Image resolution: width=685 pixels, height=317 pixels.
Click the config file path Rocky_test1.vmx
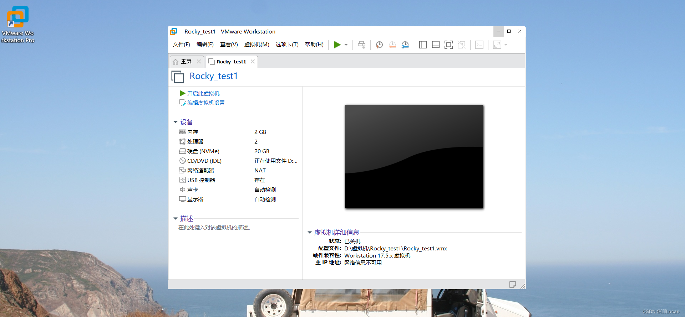(396, 249)
